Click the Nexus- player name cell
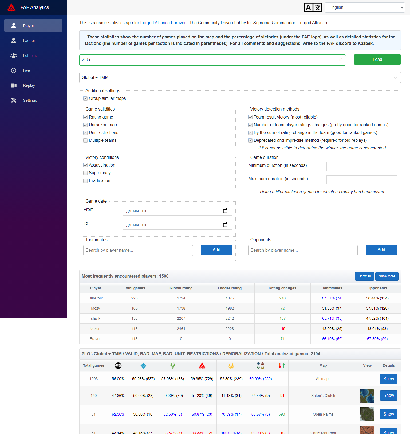Viewport: 410px width, 434px height. pos(96,329)
